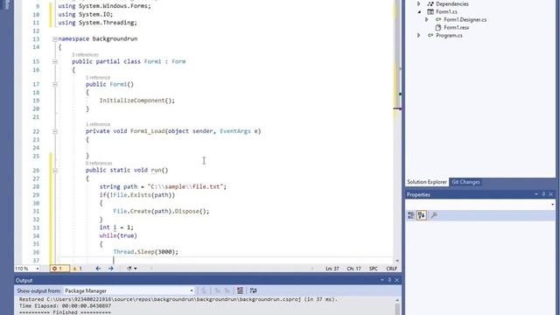Switch to the Git Changes tab
This screenshot has height=315, width=560.
click(465, 182)
